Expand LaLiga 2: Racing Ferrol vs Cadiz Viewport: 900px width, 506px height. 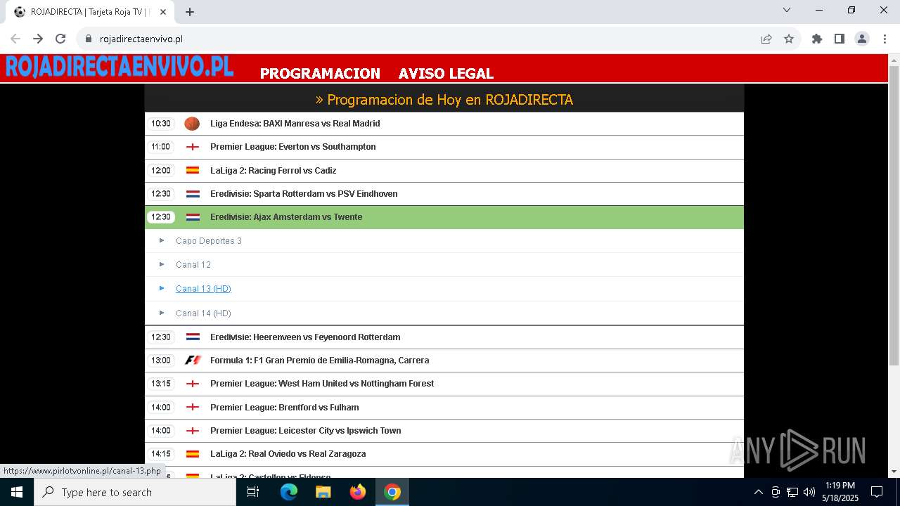coord(444,170)
